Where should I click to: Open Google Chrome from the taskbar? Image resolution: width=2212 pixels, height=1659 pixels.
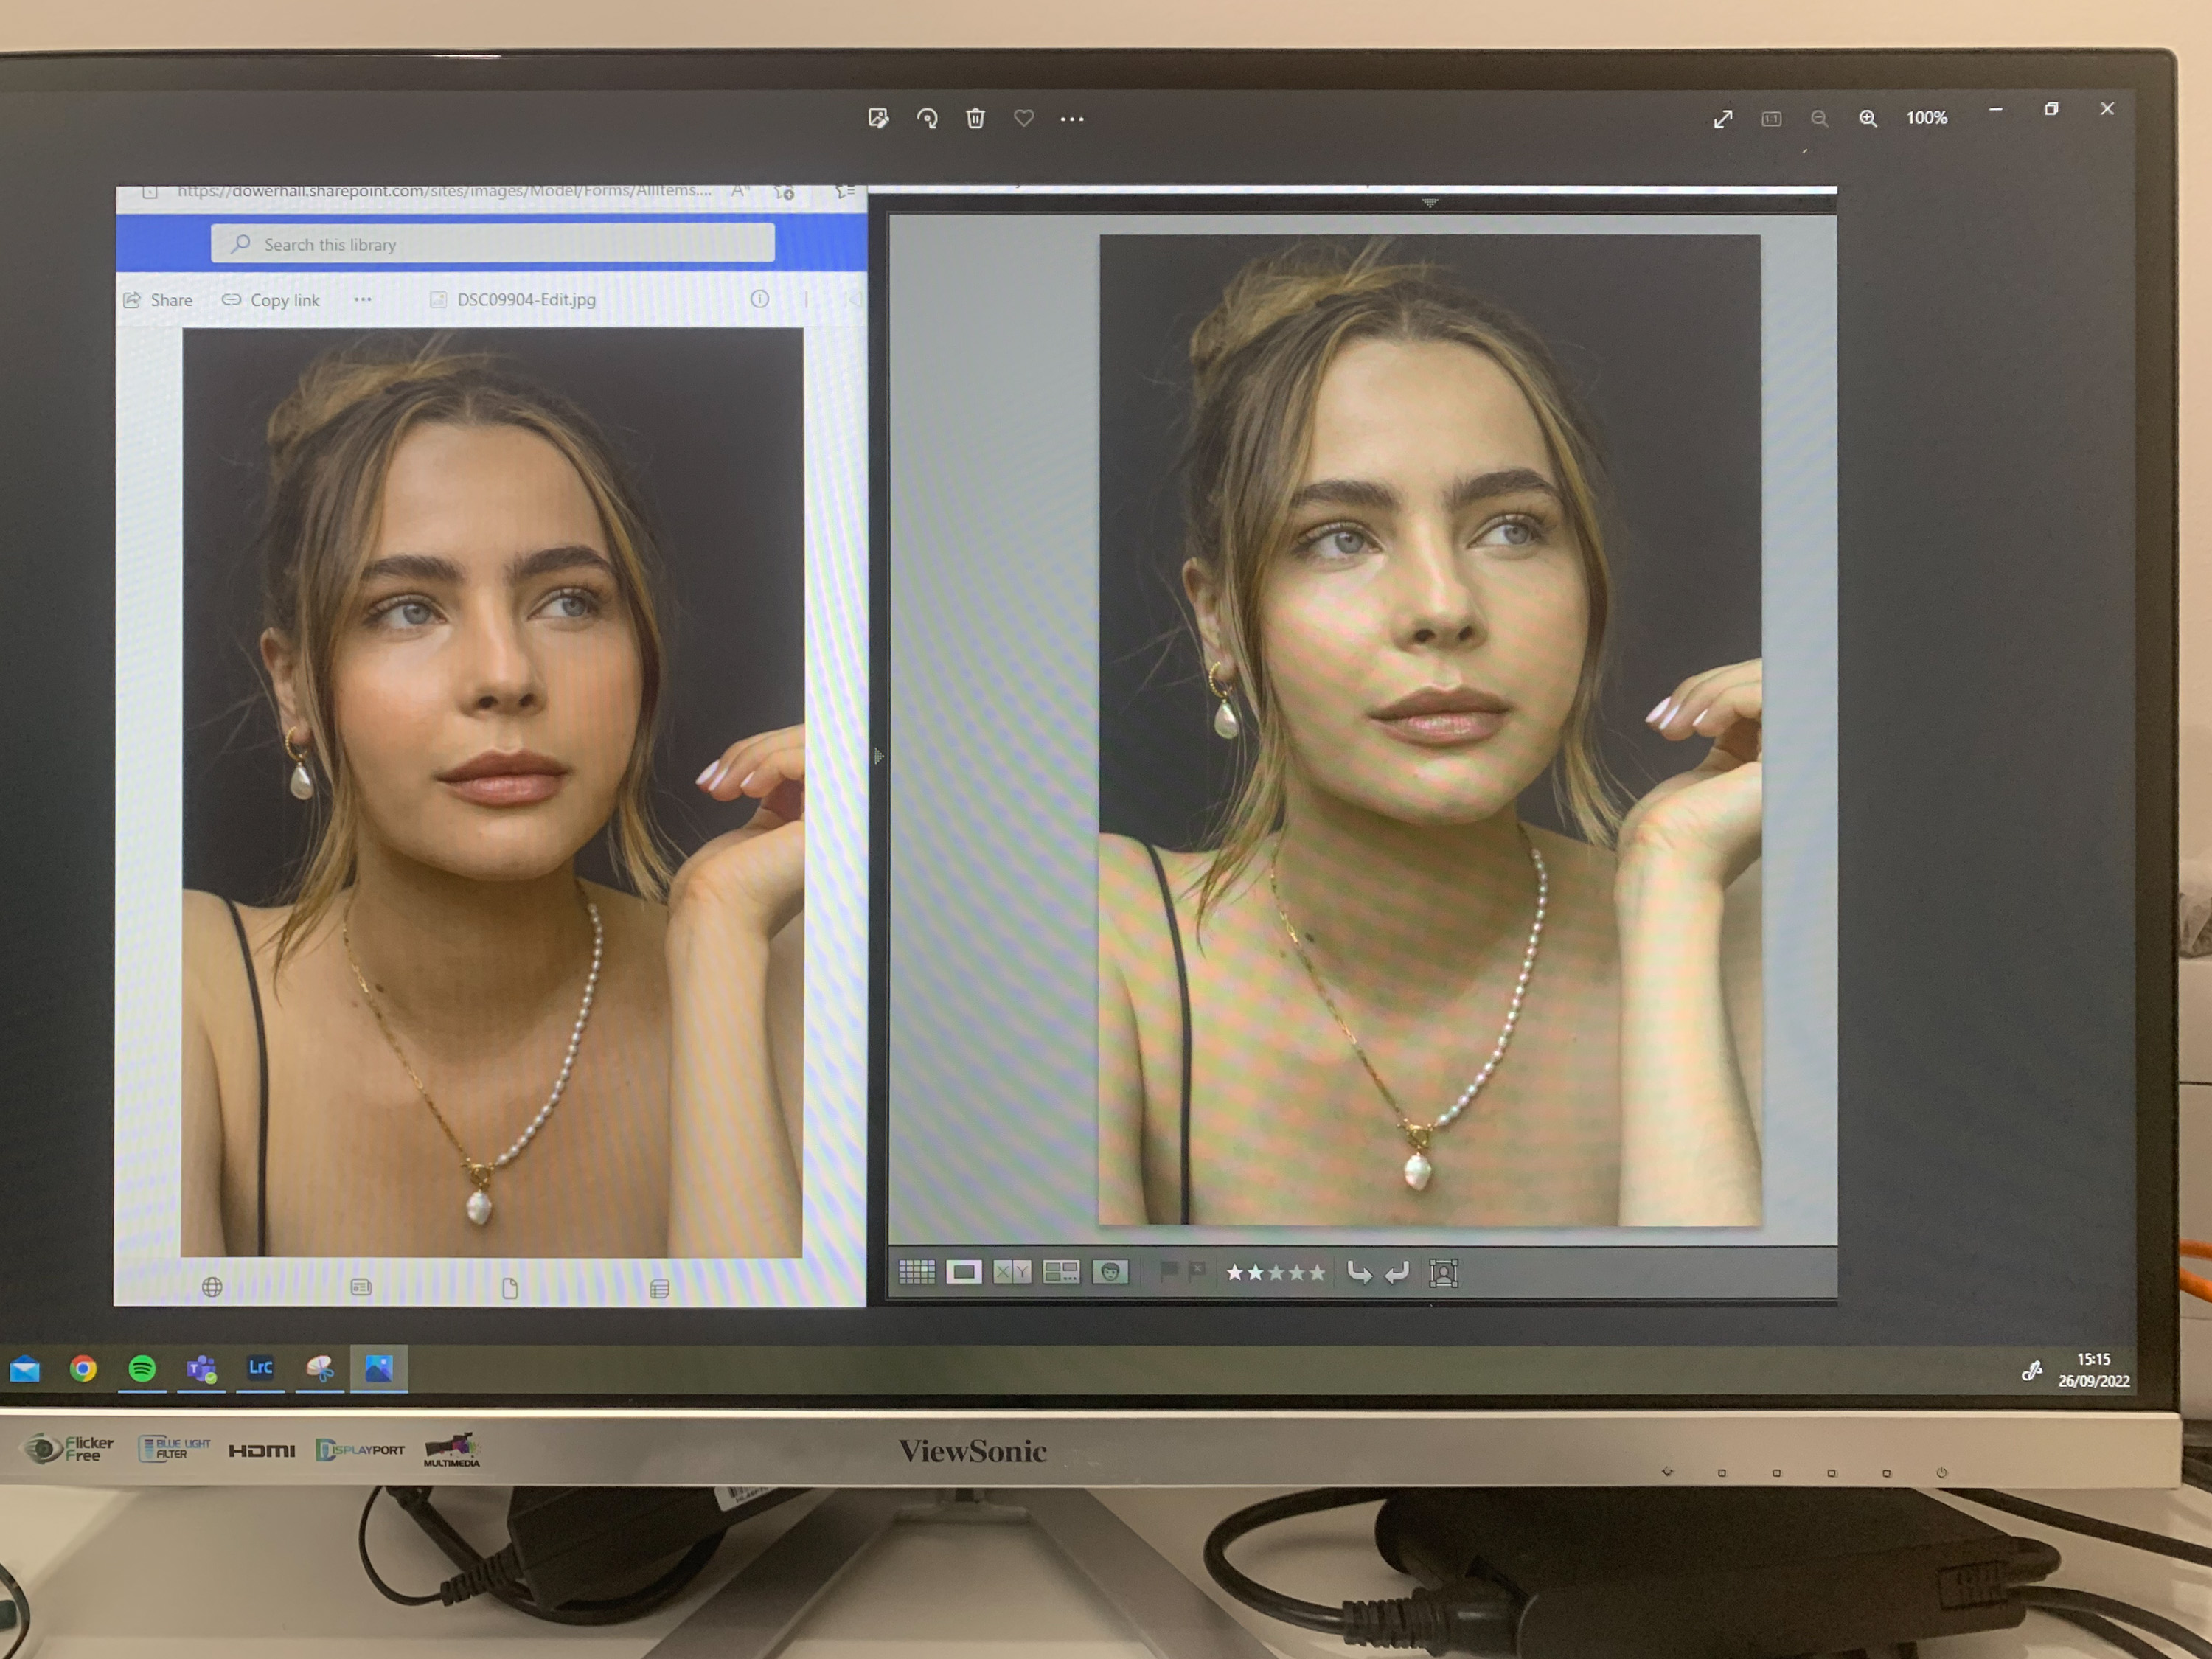click(x=84, y=1368)
